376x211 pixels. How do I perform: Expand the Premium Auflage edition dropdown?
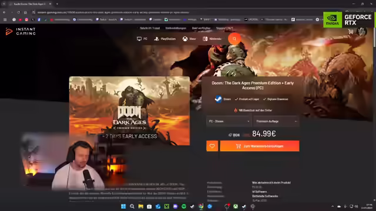(x=276, y=121)
